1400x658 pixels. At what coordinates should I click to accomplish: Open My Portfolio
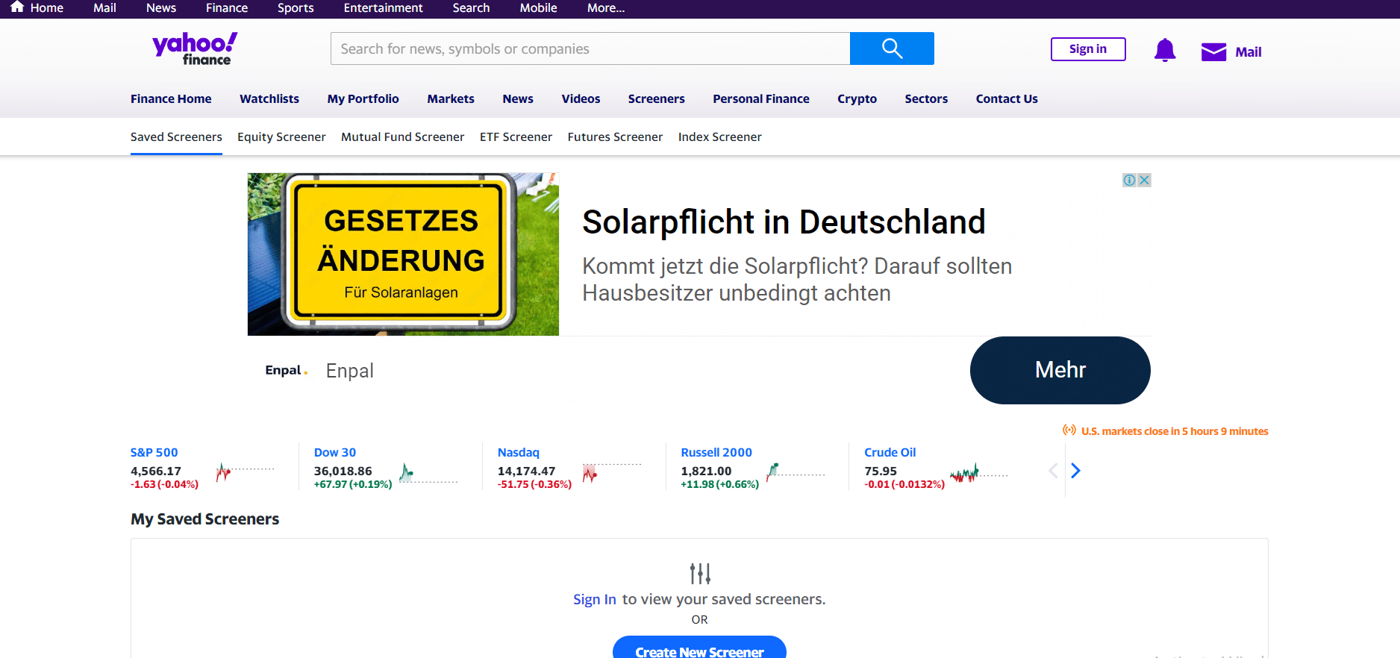point(363,98)
